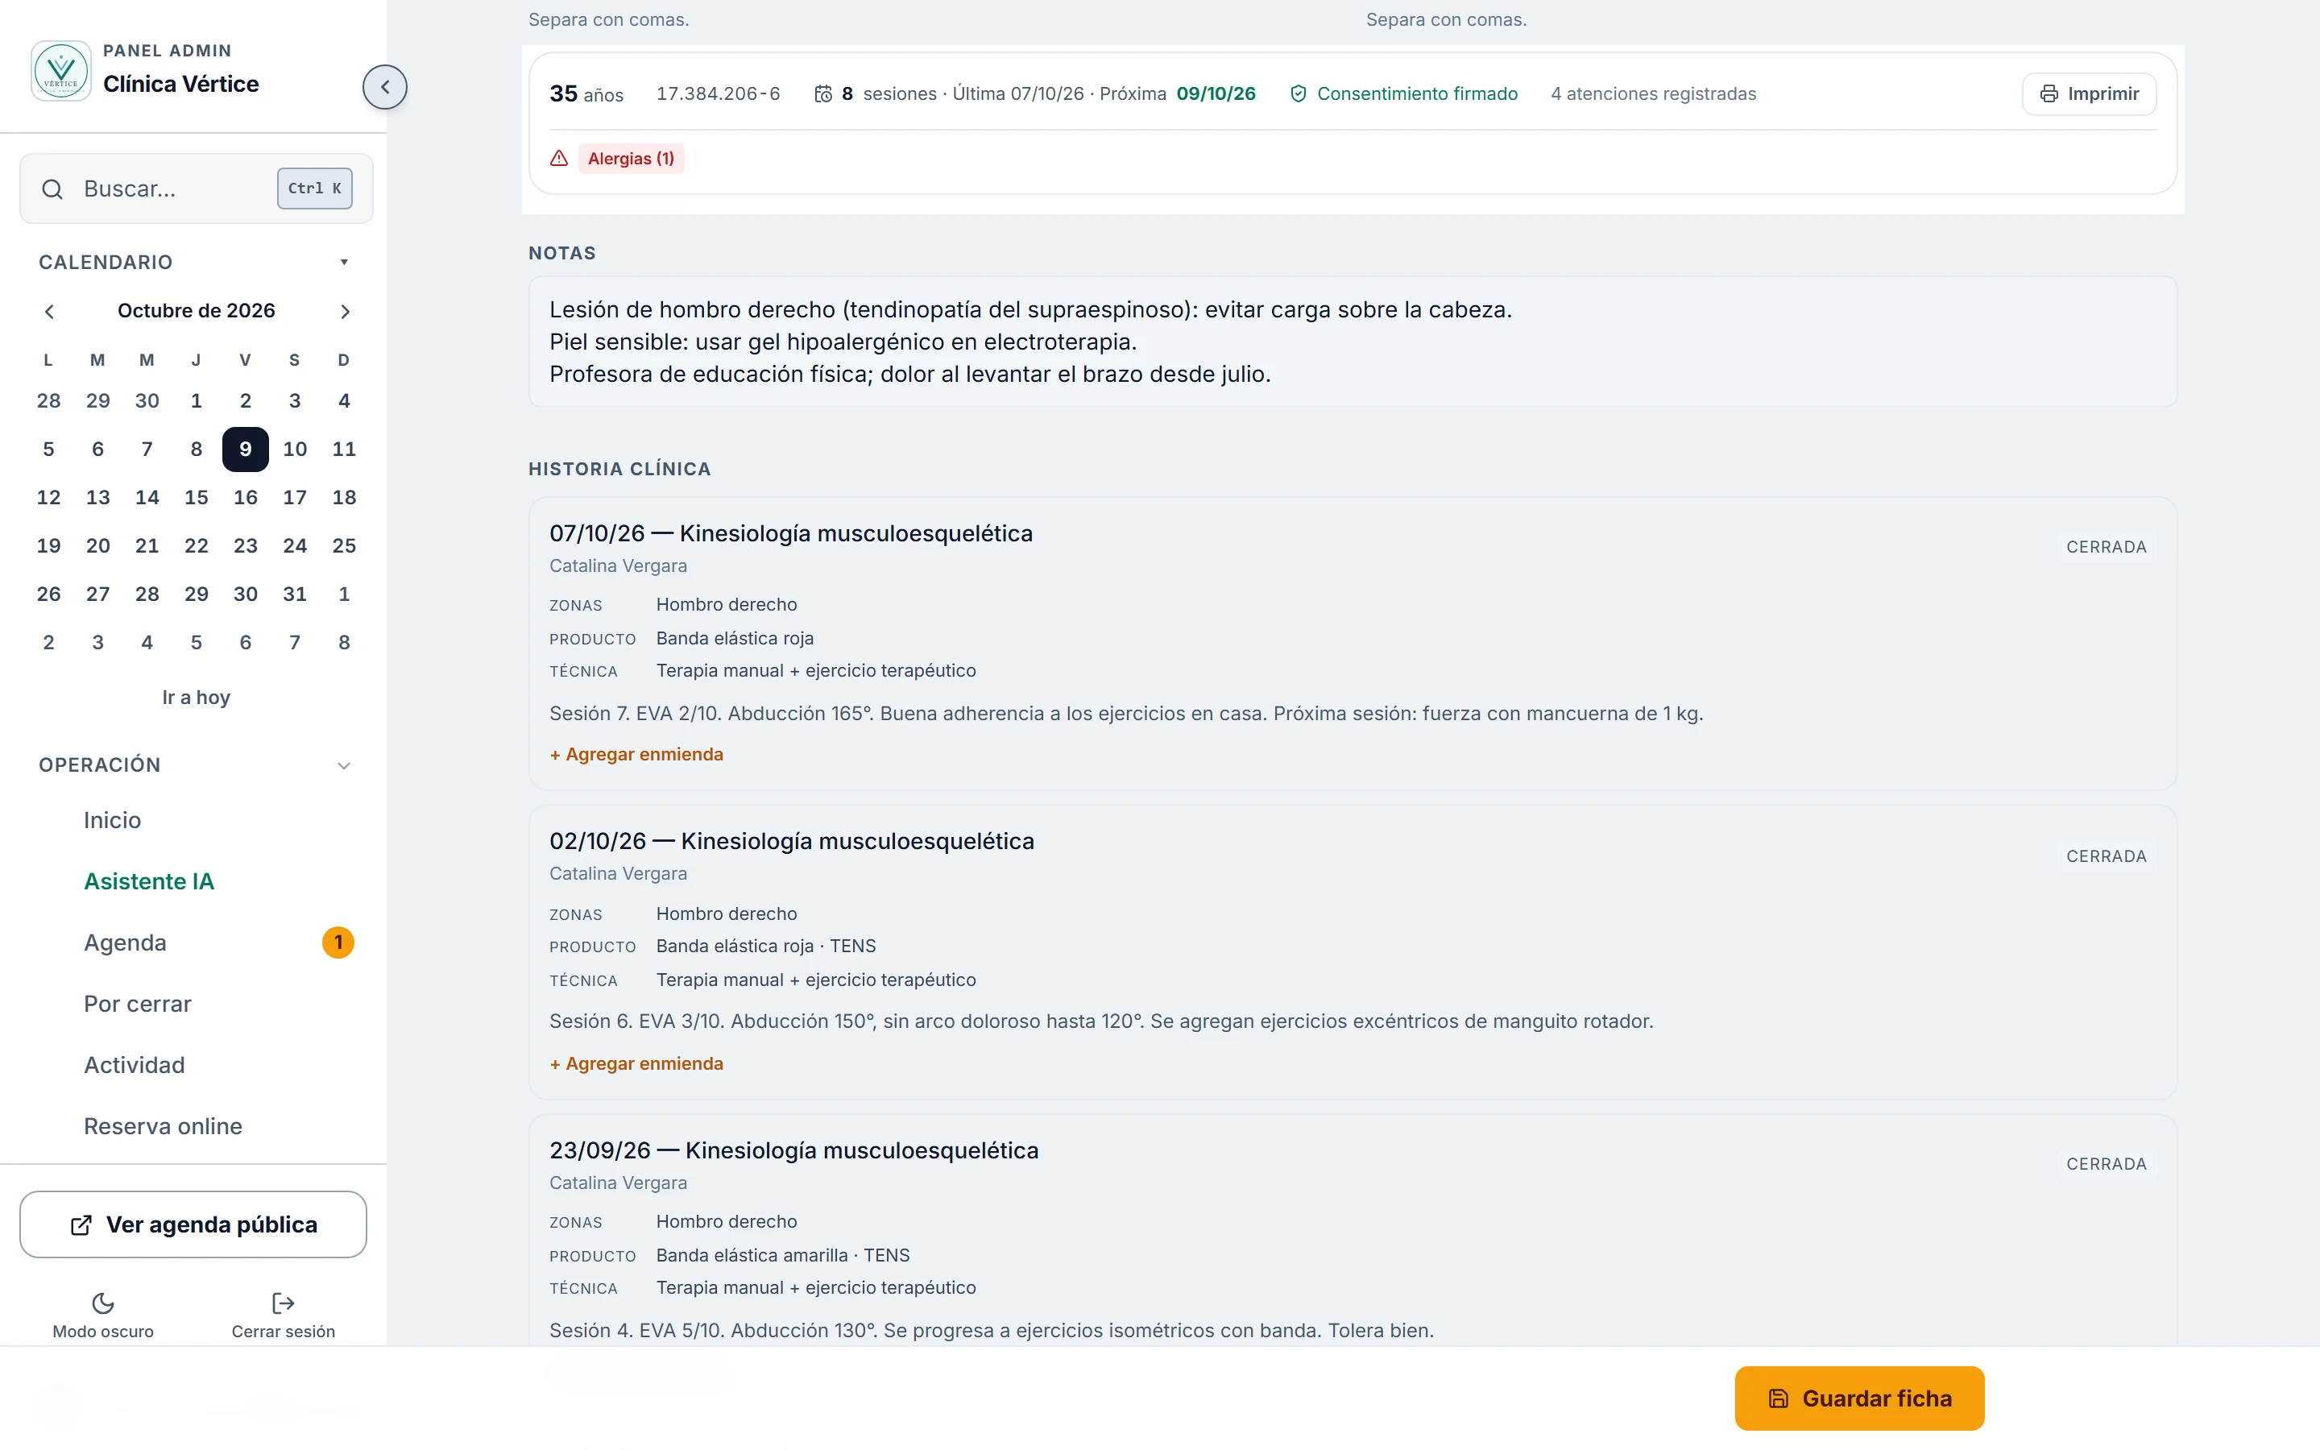Add amendment to the 02/10/26 session
2320x1450 pixels.
(x=636, y=1063)
